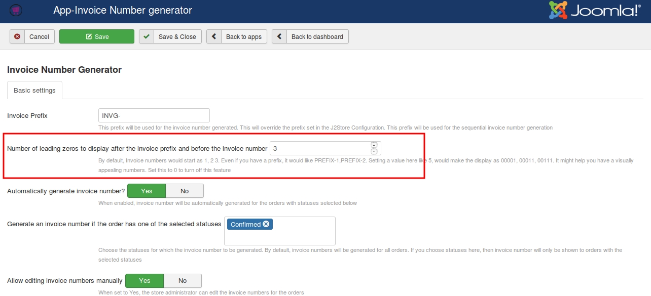Enable manual invoice number editing with Yes
Viewport: 651px width, 296px height.
144,281
